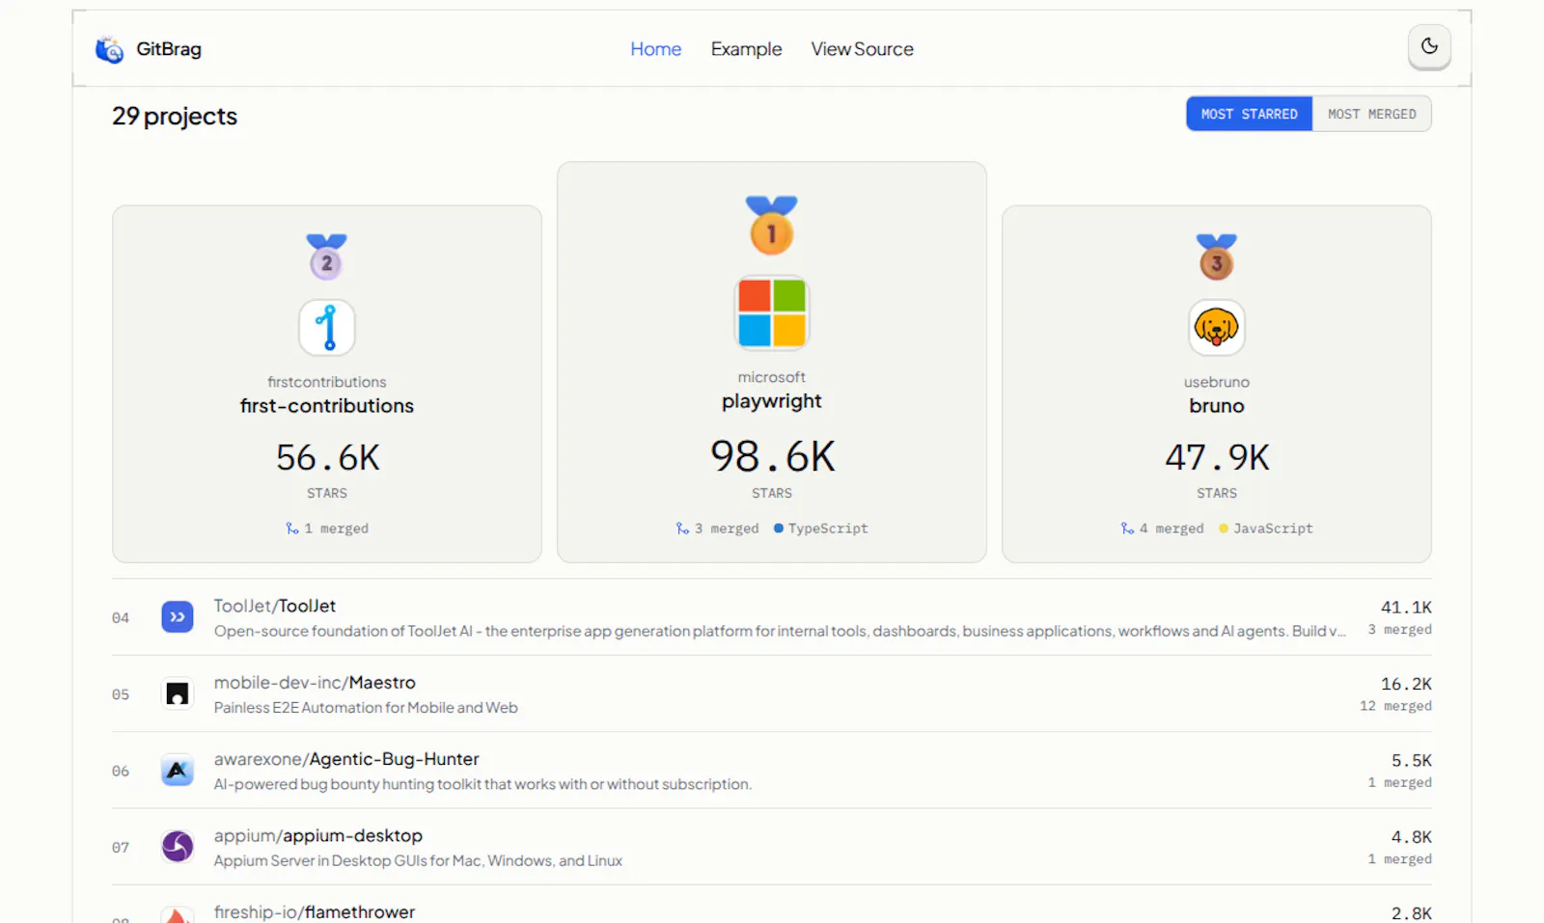Click the merge icon beside '3 merged' on playwright
Viewport: 1544px width, 923px height.
pos(682,529)
